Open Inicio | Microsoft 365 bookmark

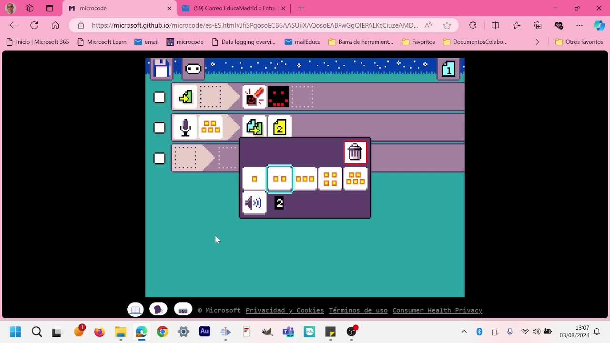[38, 42]
